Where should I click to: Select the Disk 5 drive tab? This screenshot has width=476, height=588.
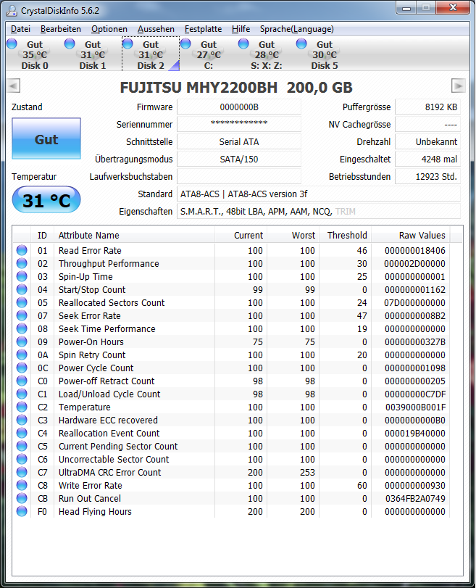point(325,55)
